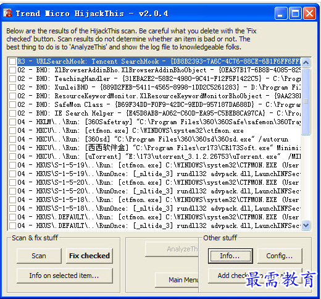Click the Info... button
321x299 pixels.
230,256
